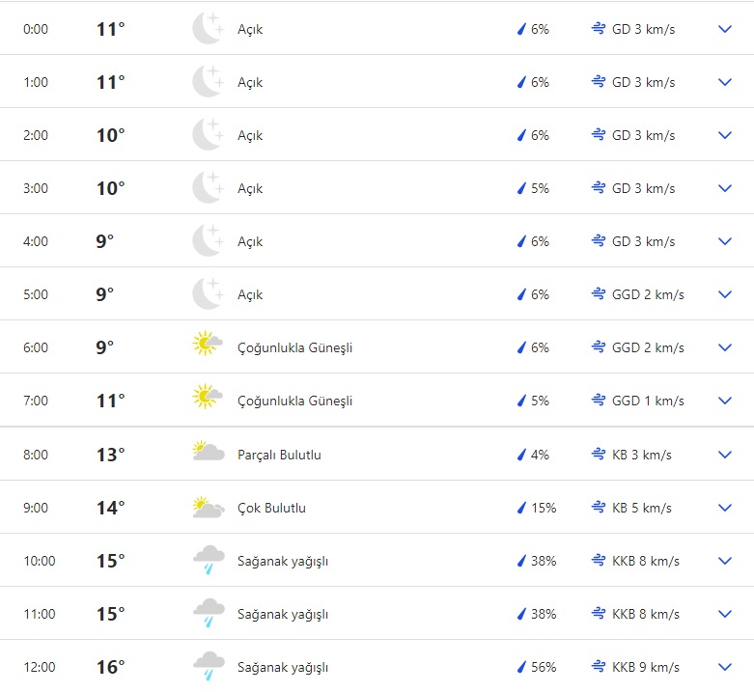
Task: Click the raindrop icon next to 56%
Action: tap(521, 667)
